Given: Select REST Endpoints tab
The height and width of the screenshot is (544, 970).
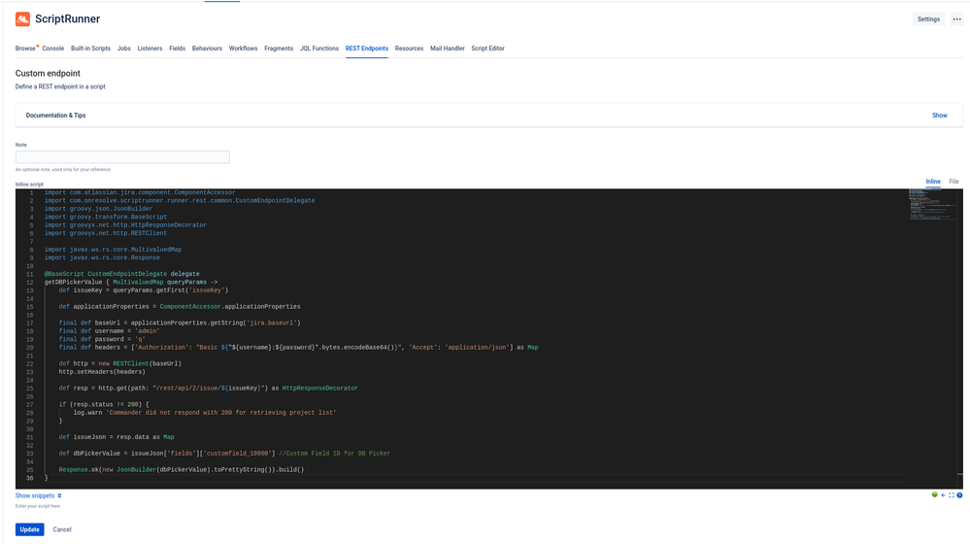Looking at the screenshot, I should 367,49.
